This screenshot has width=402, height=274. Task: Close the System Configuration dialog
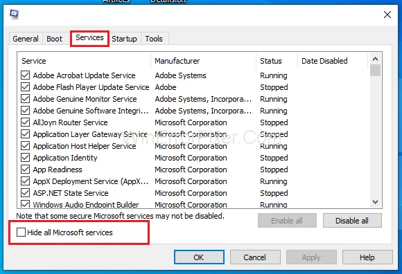(x=387, y=15)
